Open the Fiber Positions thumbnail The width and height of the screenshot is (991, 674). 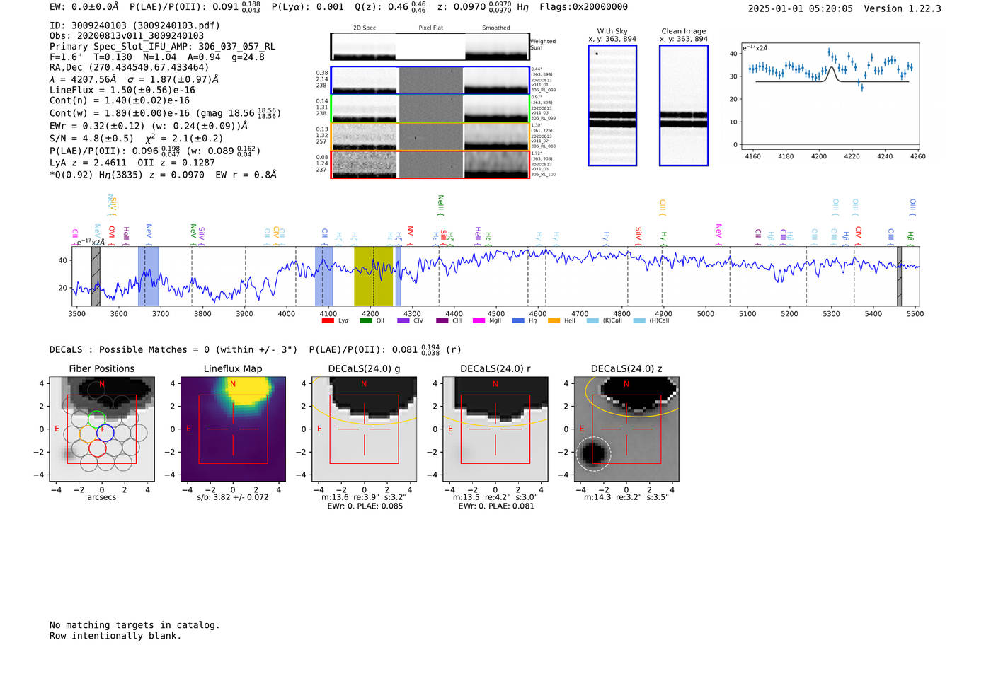pos(102,429)
